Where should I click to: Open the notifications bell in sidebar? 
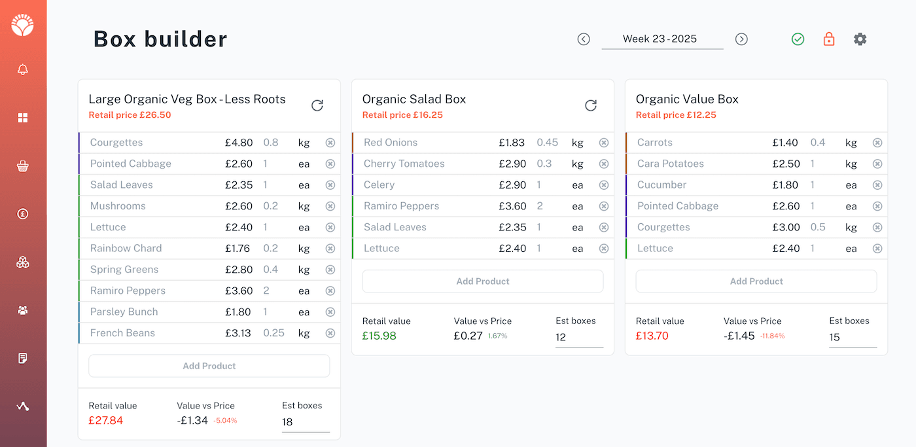pos(23,69)
